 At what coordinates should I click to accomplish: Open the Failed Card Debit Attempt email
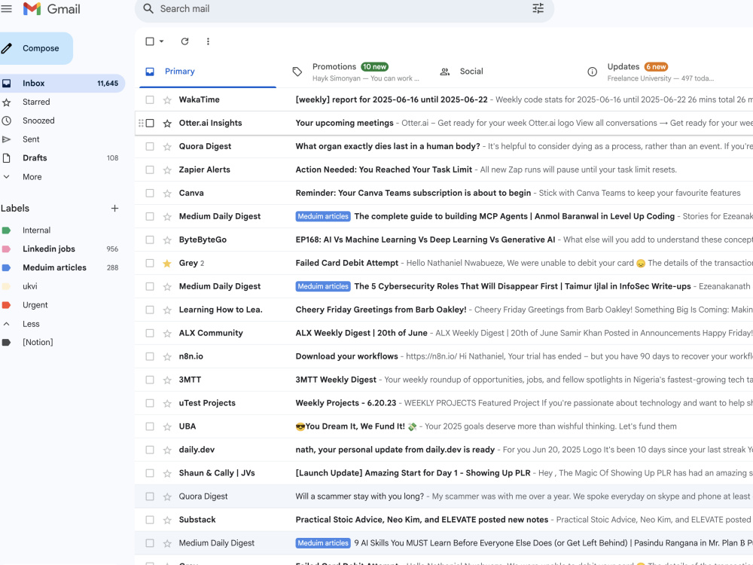444,263
